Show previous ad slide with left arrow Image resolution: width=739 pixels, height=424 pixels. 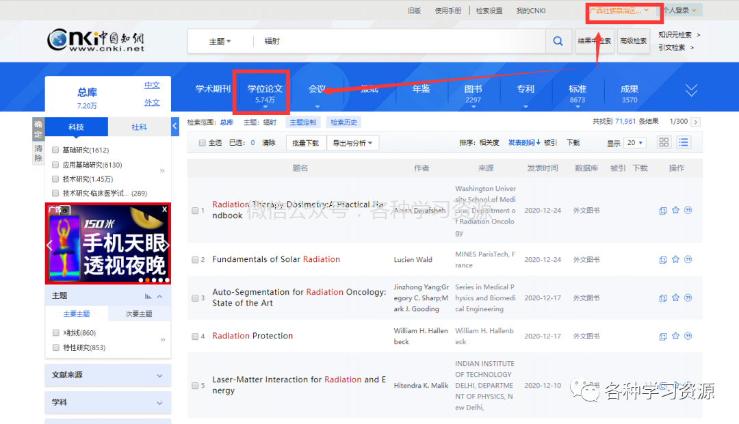(x=49, y=245)
